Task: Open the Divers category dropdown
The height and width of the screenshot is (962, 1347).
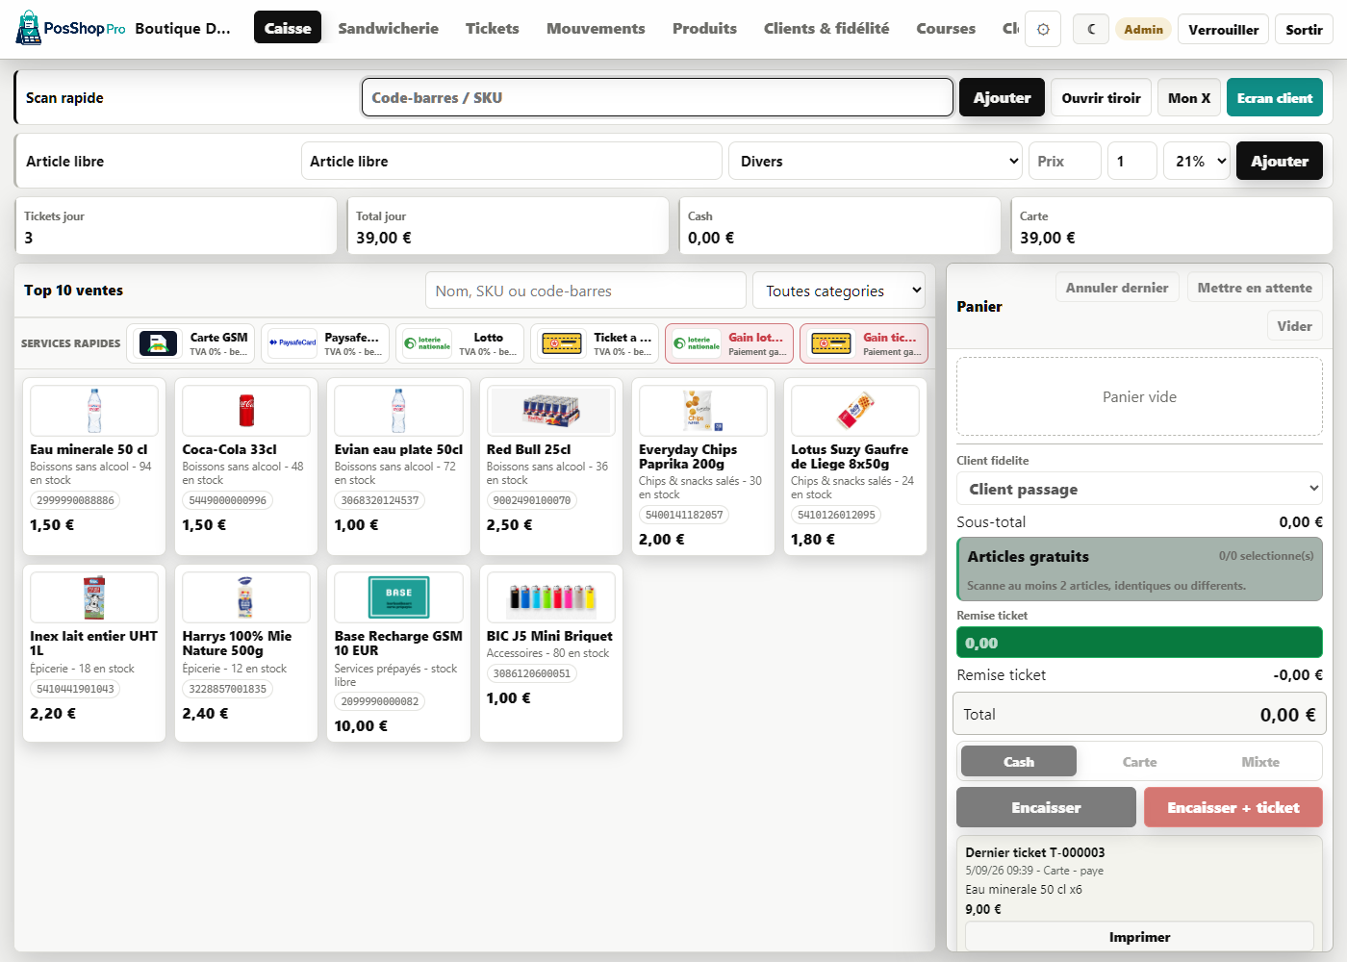Action: tap(877, 161)
